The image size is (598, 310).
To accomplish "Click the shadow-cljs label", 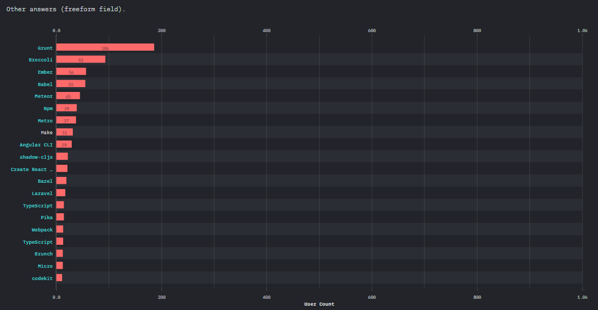I will click(36, 157).
